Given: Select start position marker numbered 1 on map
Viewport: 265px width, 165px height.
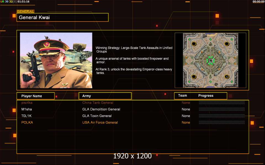Looking at the screenshot, I should [x=227, y=77].
